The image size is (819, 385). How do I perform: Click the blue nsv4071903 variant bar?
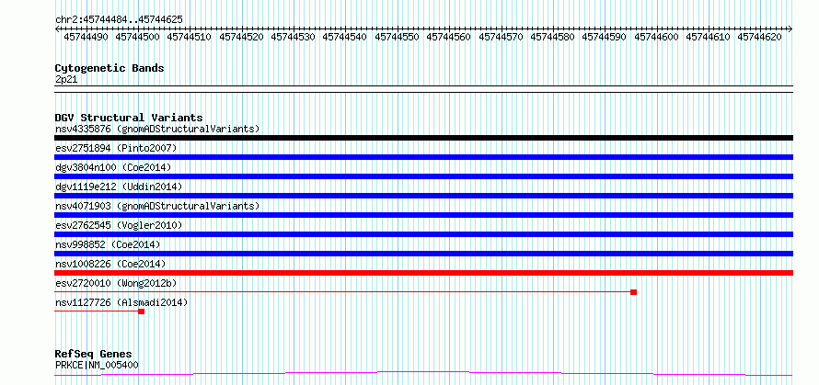coord(423,215)
